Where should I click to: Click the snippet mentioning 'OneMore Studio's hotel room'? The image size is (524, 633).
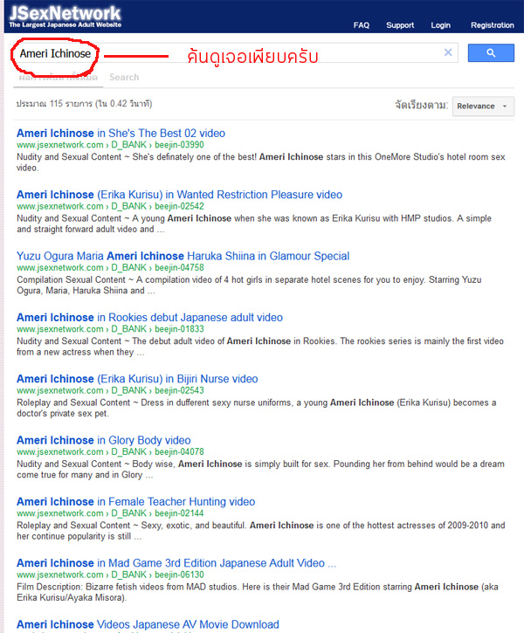pos(261,162)
